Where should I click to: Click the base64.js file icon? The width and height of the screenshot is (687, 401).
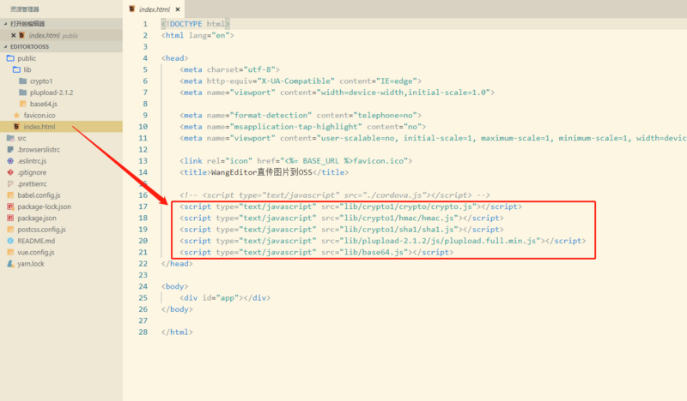[23, 104]
